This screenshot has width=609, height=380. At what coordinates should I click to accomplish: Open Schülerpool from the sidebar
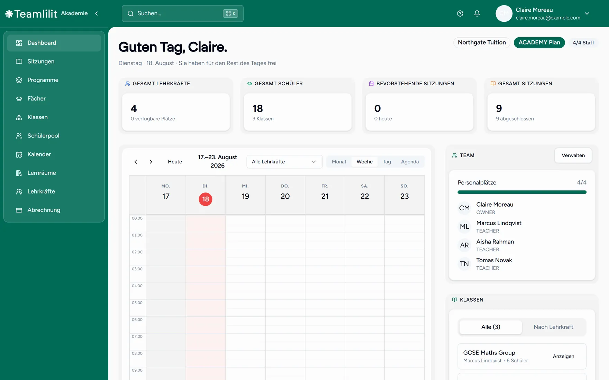tap(54, 136)
